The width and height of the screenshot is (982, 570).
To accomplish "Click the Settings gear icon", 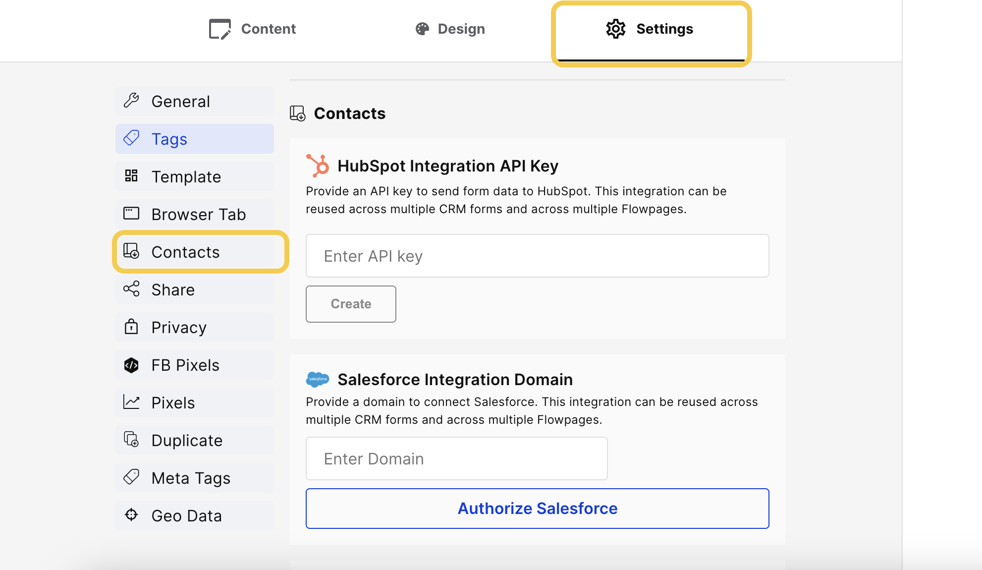I will [616, 29].
